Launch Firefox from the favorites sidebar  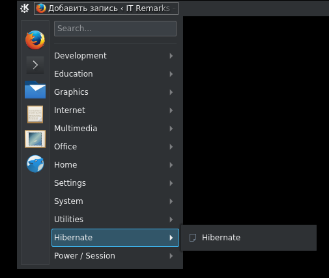35,40
